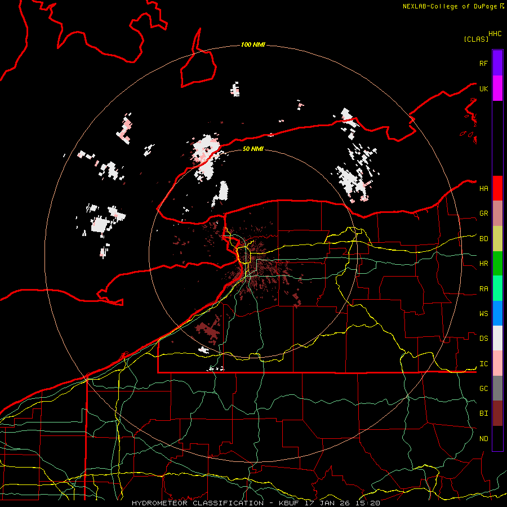Click the GR legend label
The image size is (507, 507).
(483, 214)
